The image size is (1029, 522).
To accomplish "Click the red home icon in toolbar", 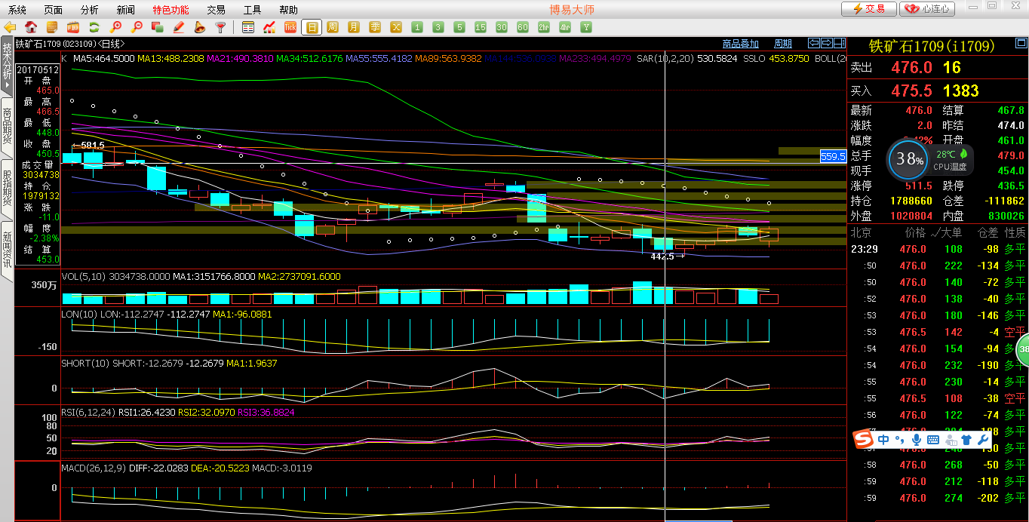I will pos(31,27).
